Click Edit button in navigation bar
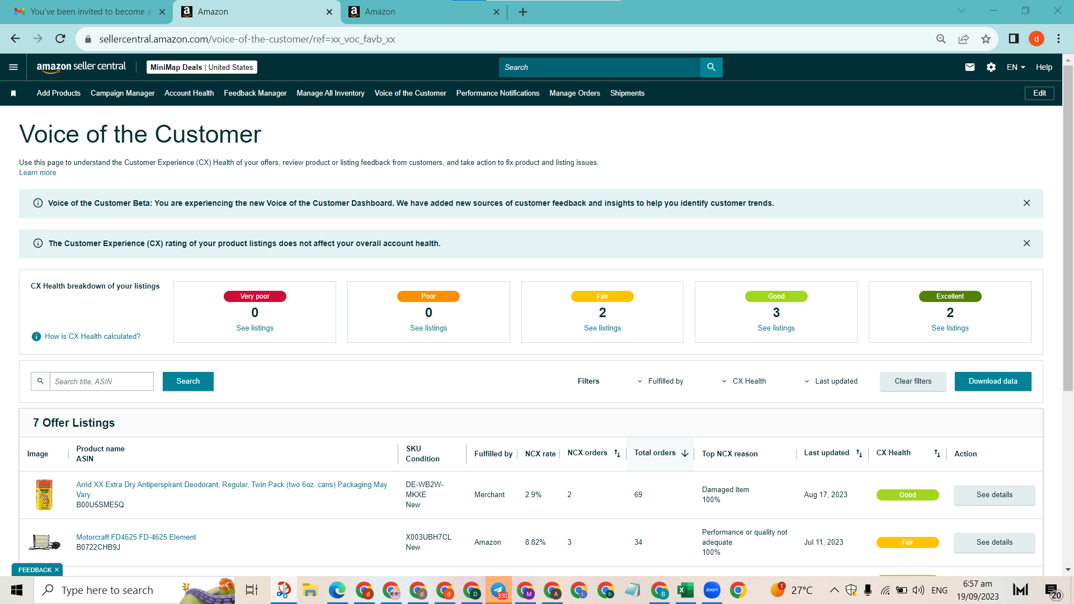Screen dimensions: 1074x604 [x=1039, y=93]
